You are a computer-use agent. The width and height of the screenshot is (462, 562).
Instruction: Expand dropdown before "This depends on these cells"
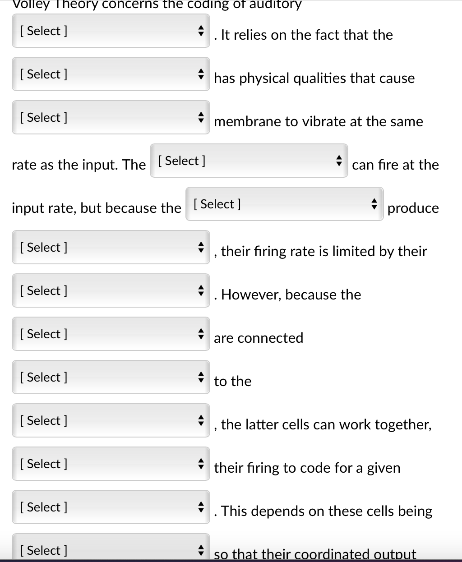(111, 507)
